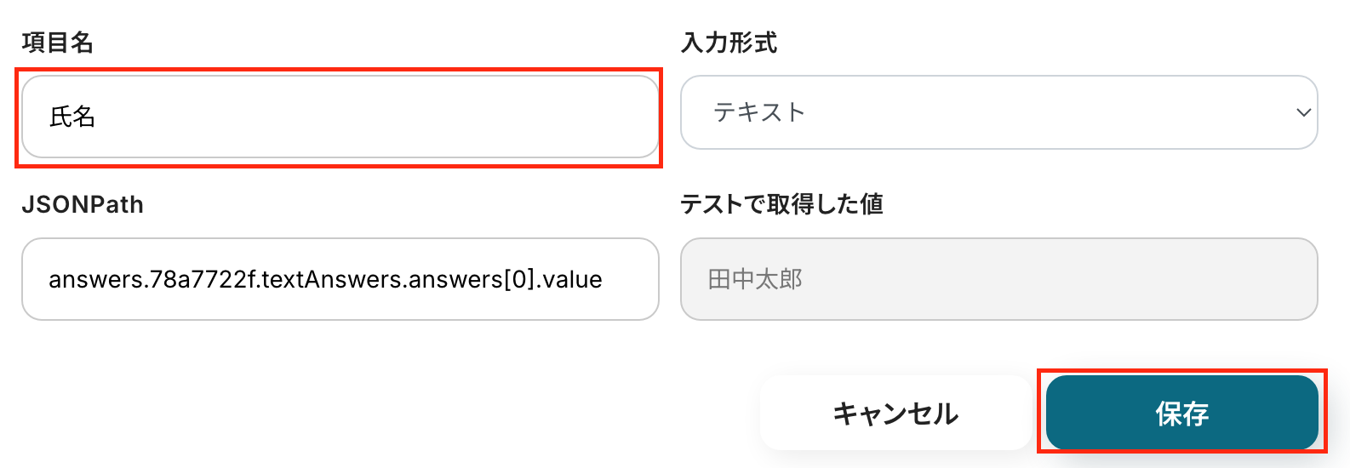Click the chevron arrow of 入力形式 select
This screenshot has width=1350, height=468.
pyautogui.click(x=1302, y=112)
